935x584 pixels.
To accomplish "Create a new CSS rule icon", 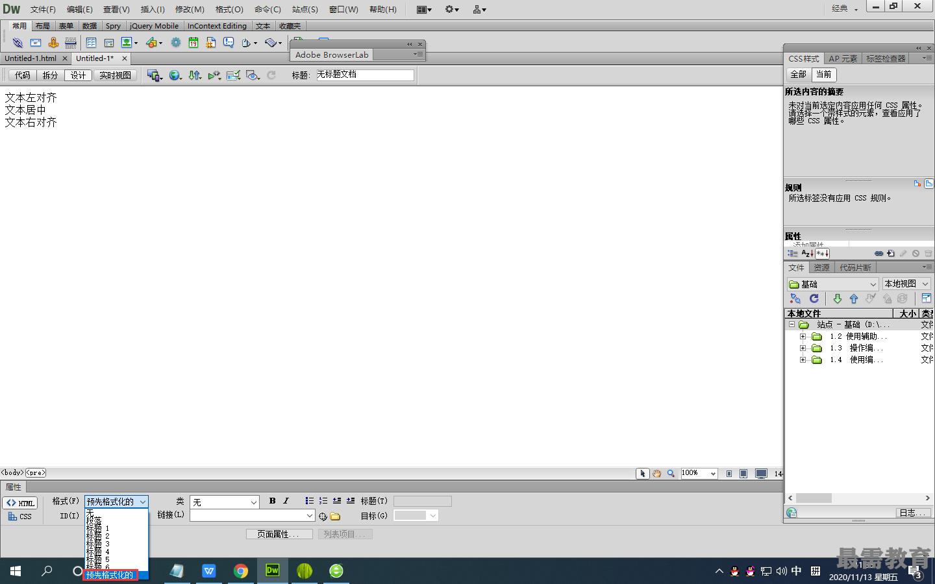I will click(891, 254).
